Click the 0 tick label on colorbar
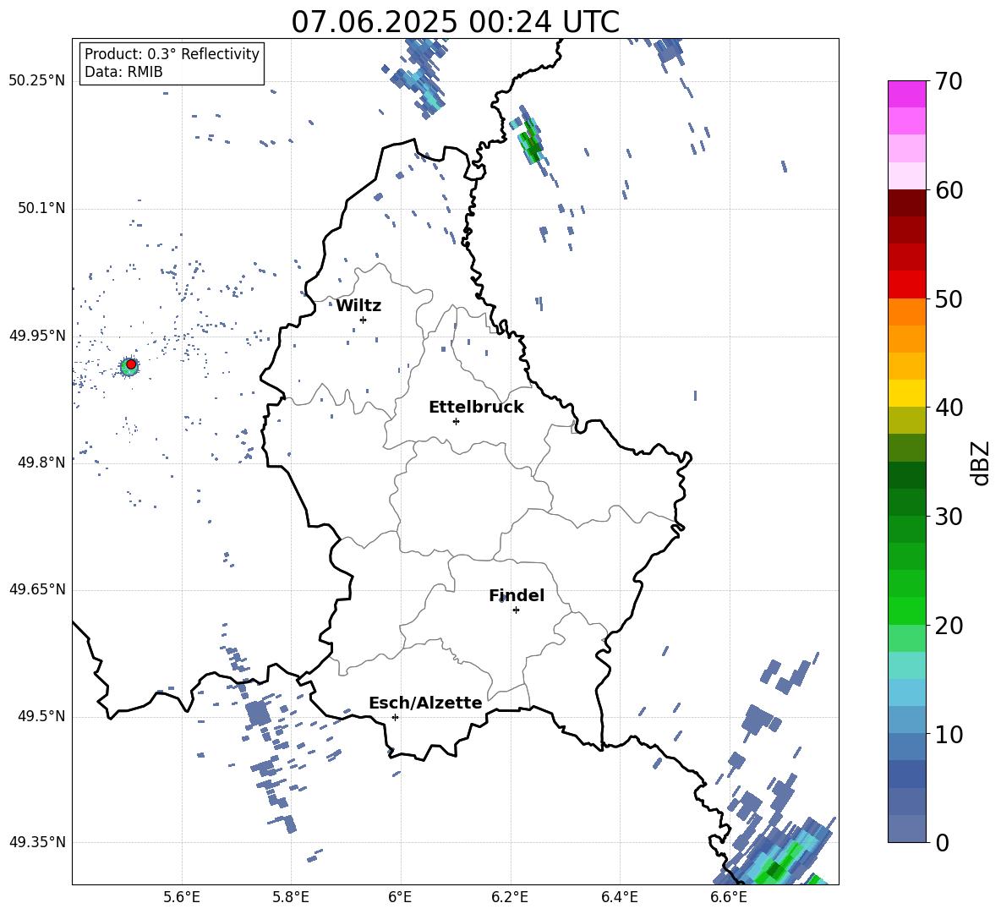 pos(942,842)
